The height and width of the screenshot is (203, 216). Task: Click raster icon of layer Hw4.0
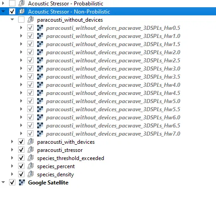coord(40,85)
